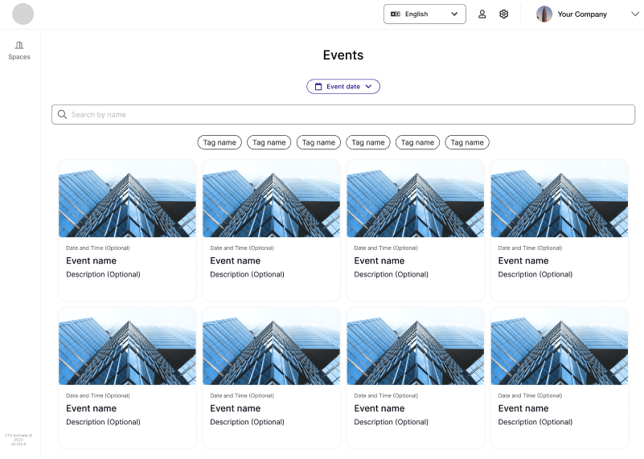644x459 pixels.
Task: Click the calendar icon in Event date filter
Action: click(318, 87)
